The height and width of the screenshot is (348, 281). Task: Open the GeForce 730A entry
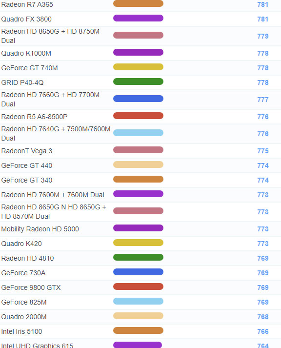coord(23,273)
